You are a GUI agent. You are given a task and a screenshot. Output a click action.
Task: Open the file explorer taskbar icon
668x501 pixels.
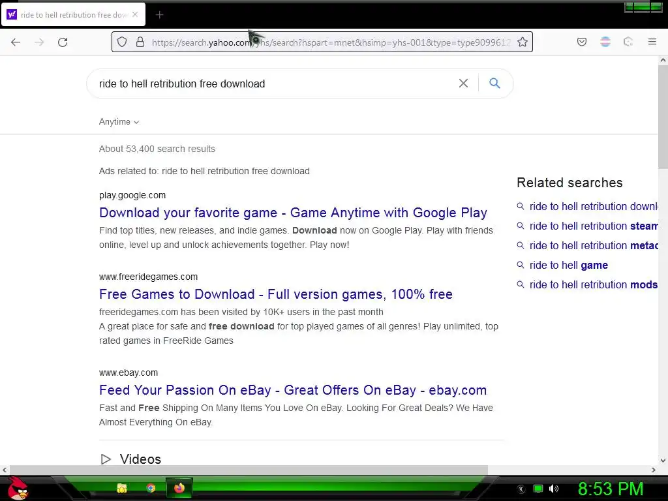coord(122,488)
